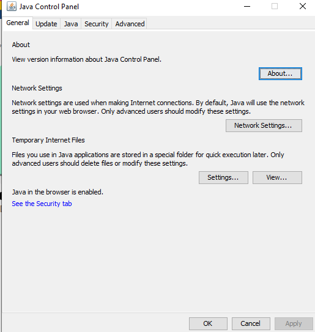The width and height of the screenshot is (315, 332).
Task: Click the 'Java Control Panel' window title
Action: 49,7
